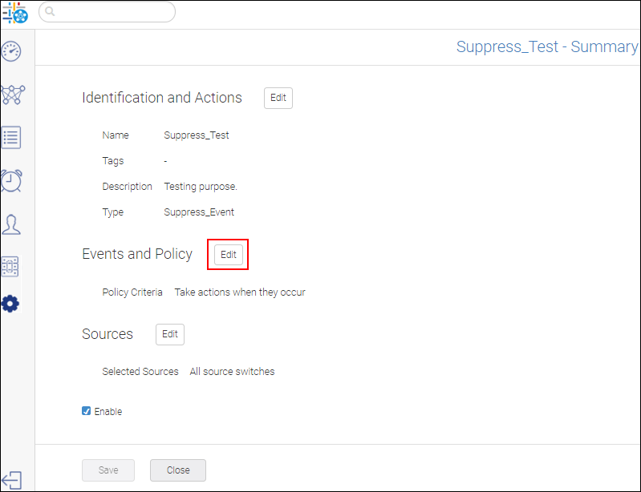Edit the Identification and Actions section

tap(278, 98)
